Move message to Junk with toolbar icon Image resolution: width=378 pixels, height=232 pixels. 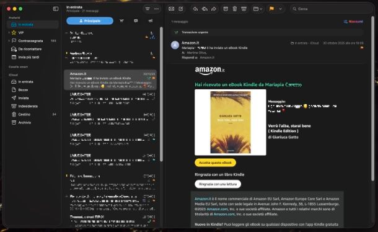[244, 9]
